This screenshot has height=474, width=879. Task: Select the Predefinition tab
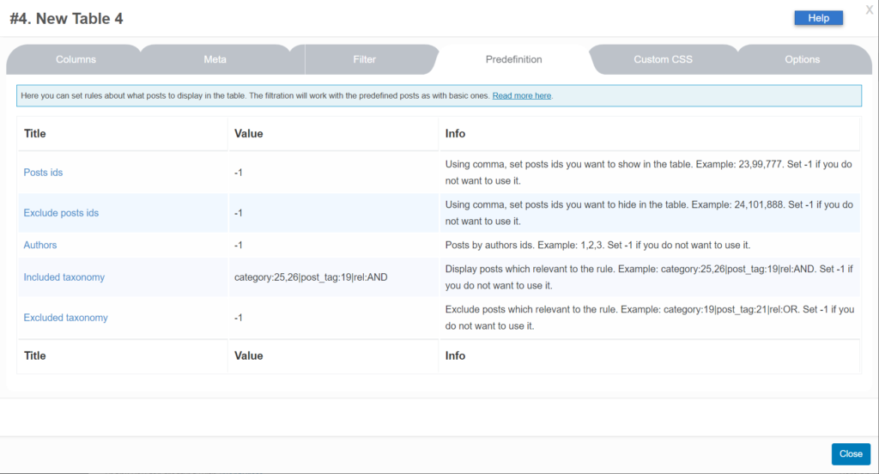coord(513,60)
